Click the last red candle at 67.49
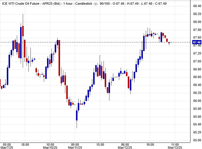The height and width of the screenshot is (149, 202). coord(169,43)
